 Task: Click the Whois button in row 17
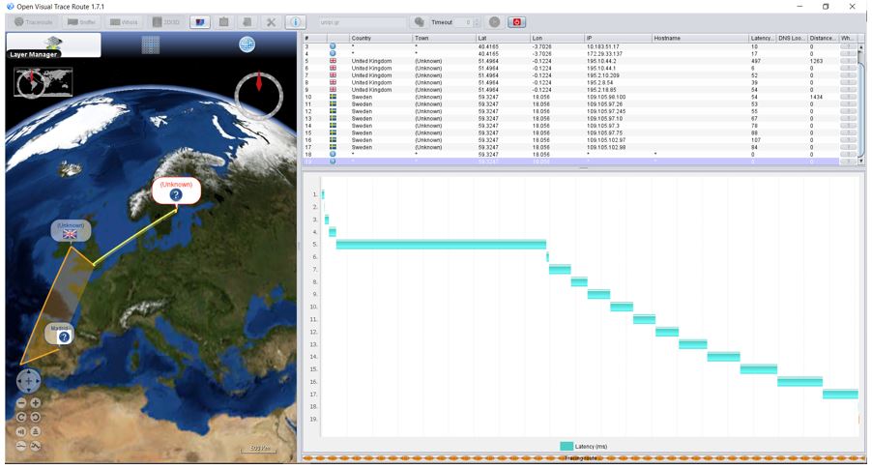(x=848, y=147)
